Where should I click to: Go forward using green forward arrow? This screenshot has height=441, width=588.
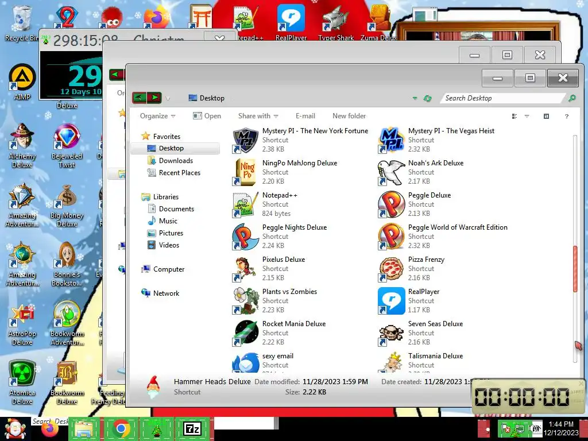tap(154, 98)
